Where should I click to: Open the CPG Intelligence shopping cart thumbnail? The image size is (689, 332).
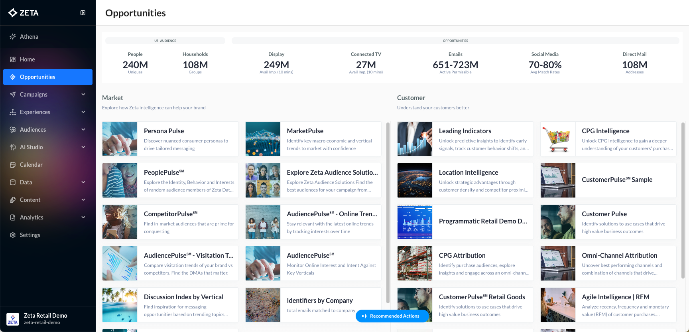point(558,139)
